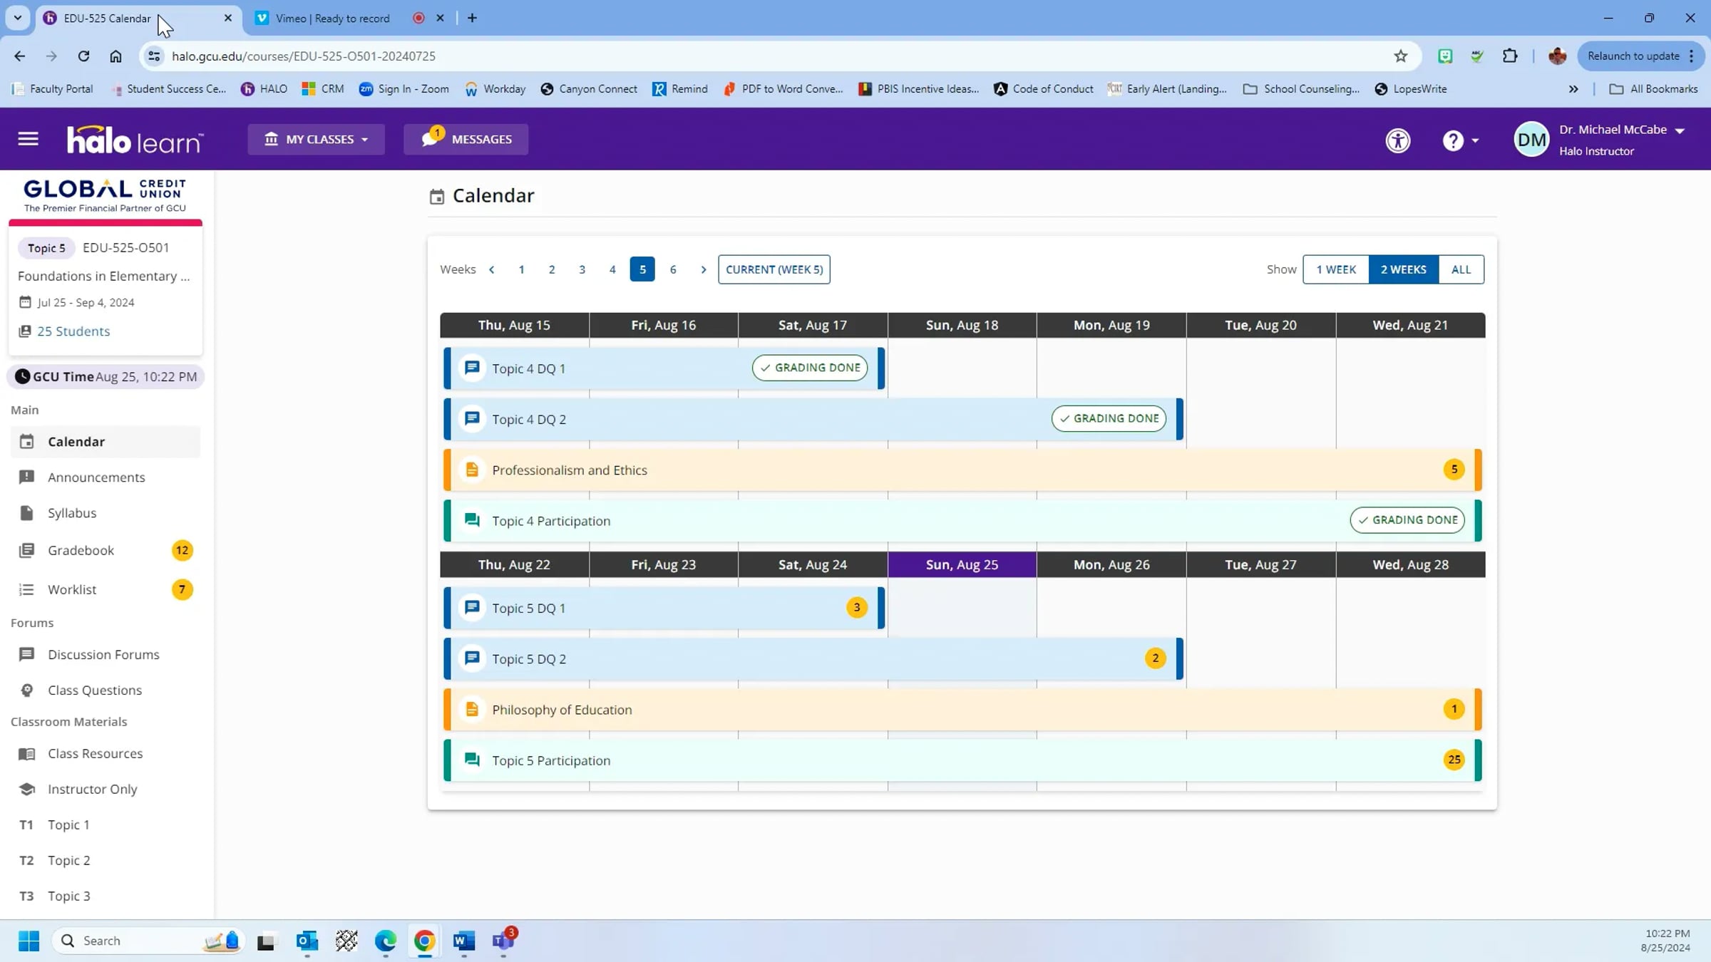
Task: Open the Gradebook sidebar item
Action: [81, 550]
